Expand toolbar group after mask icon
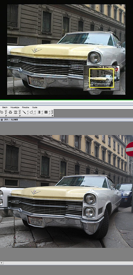The image size is (133, 275). (x=52, y=115)
